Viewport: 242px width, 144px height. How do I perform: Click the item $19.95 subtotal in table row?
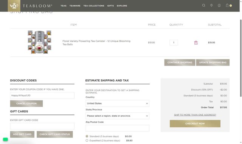click(211, 43)
